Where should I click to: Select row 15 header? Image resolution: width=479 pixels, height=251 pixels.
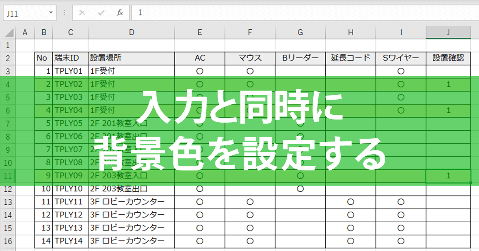coord(8,228)
